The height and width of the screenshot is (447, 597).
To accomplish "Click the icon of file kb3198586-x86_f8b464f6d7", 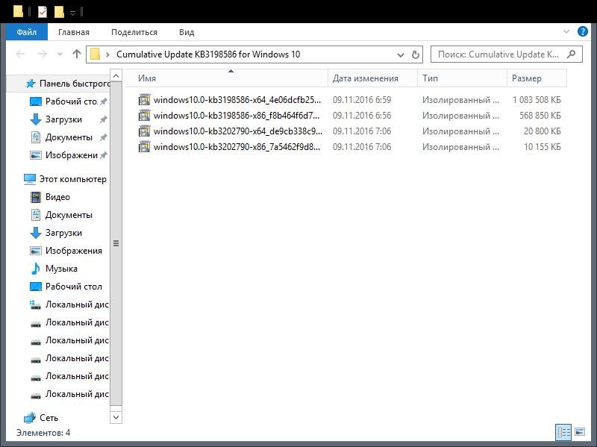I will coord(144,116).
